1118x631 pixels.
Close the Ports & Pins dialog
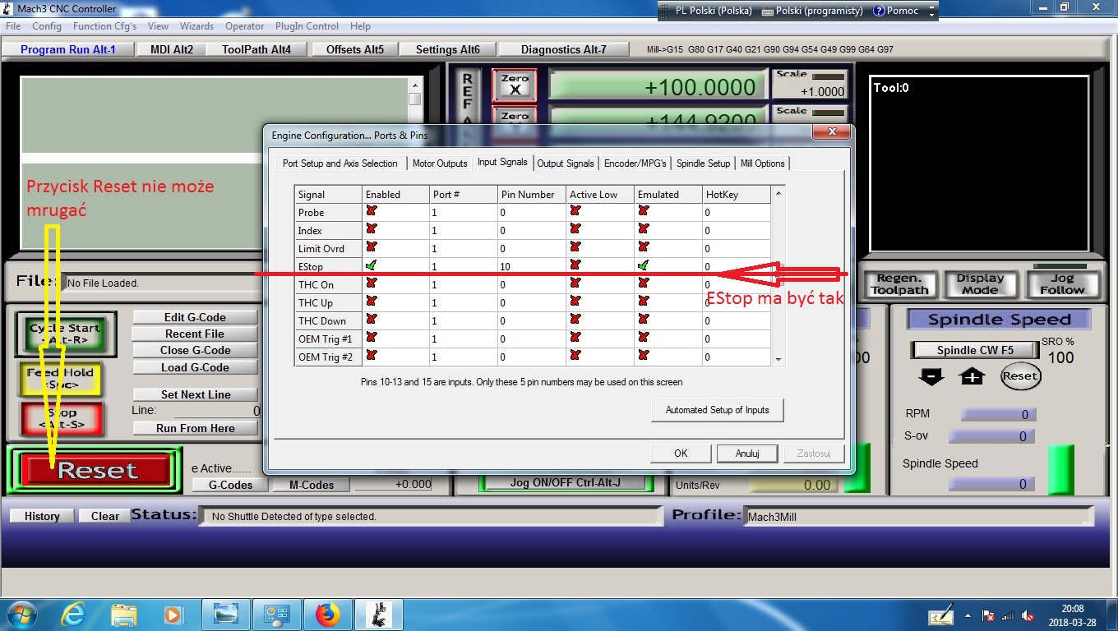coord(830,132)
